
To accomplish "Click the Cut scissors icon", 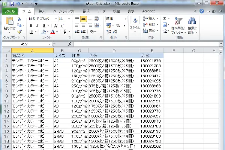I will point(19,19).
